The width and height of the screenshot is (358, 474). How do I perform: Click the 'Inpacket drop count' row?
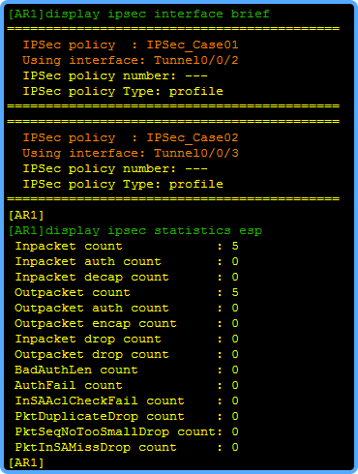coord(127,340)
